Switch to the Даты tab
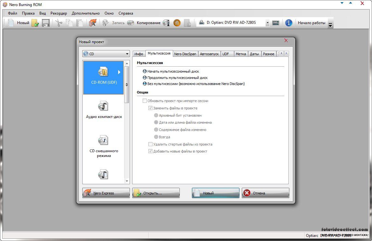This screenshot has width=372, height=241. click(254, 54)
